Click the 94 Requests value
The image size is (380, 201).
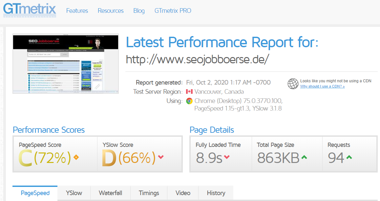(x=336, y=158)
